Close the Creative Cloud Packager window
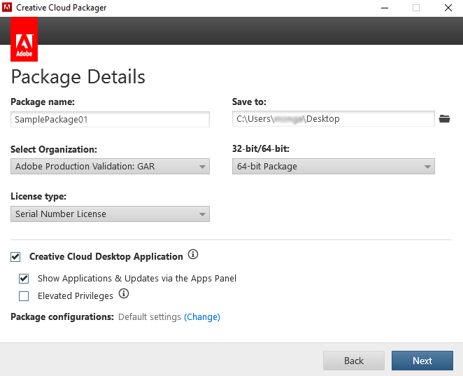This screenshot has width=463, height=376. click(x=448, y=8)
